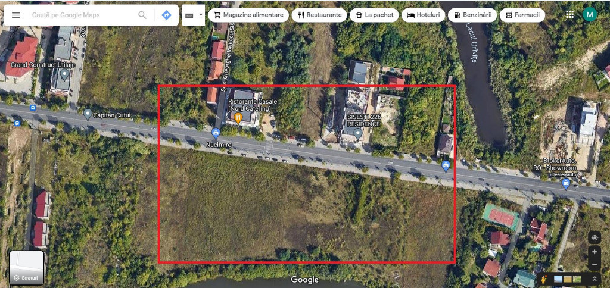610x288 pixels.
Task: Open the account avatar M
Action: pyautogui.click(x=590, y=15)
